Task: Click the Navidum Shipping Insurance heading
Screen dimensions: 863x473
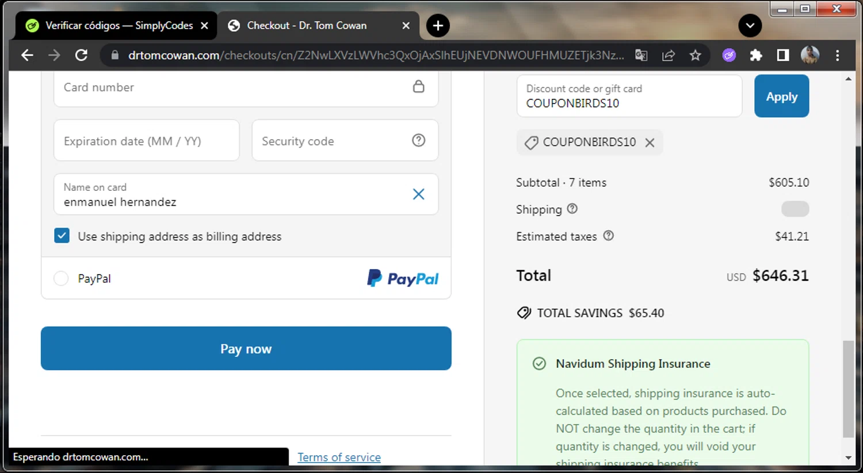Action: pyautogui.click(x=633, y=364)
